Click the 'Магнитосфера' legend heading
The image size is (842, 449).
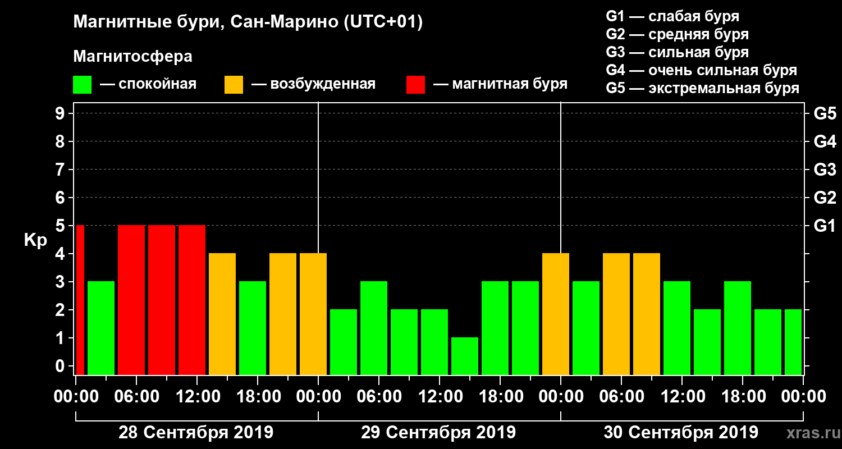pos(133,57)
